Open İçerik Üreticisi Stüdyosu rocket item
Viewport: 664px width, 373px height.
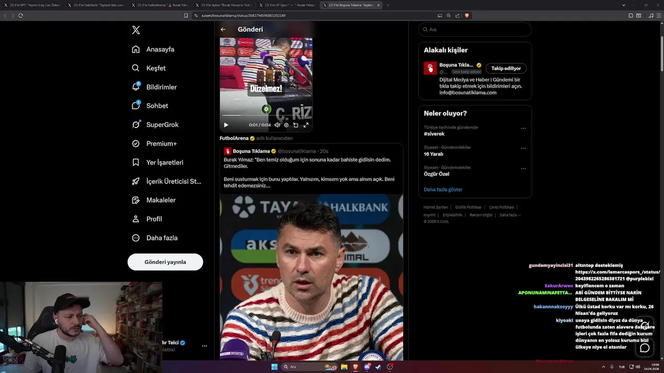click(x=166, y=181)
